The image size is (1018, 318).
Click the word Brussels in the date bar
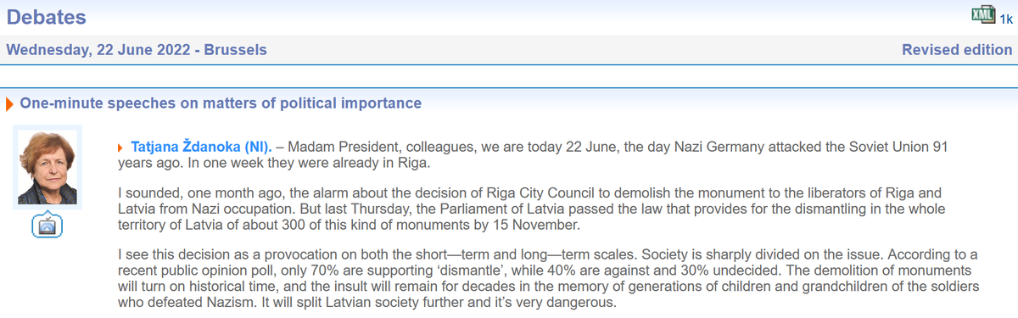pyautogui.click(x=236, y=50)
